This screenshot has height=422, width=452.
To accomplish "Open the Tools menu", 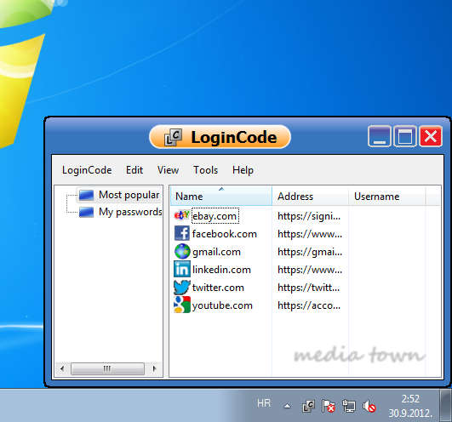I will 205,170.
